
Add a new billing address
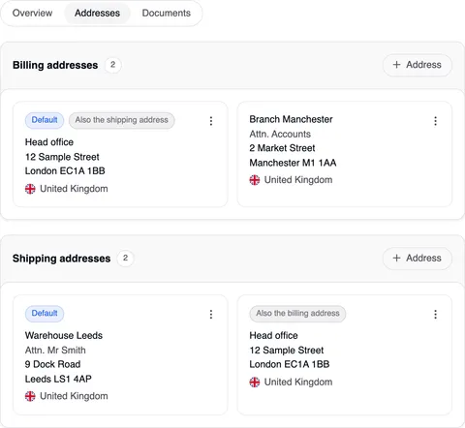coord(418,65)
